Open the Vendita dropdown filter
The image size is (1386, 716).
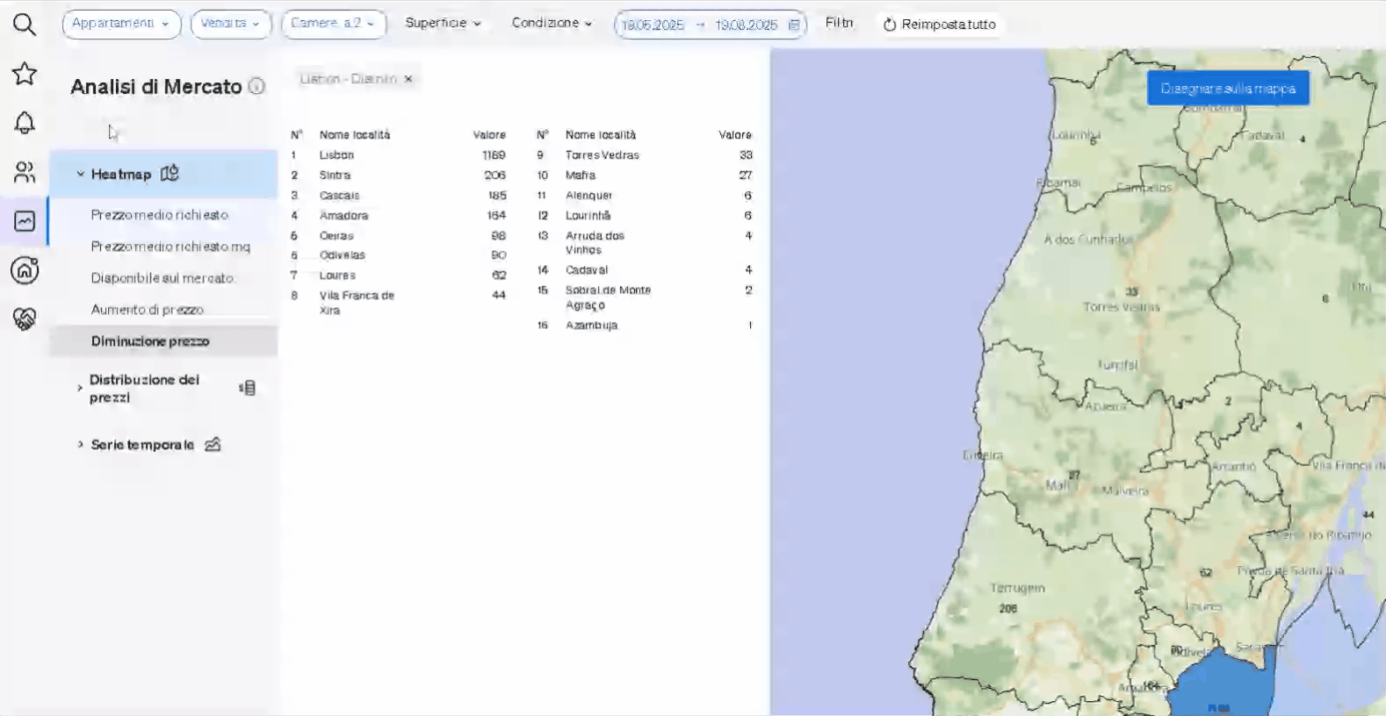pyautogui.click(x=230, y=24)
